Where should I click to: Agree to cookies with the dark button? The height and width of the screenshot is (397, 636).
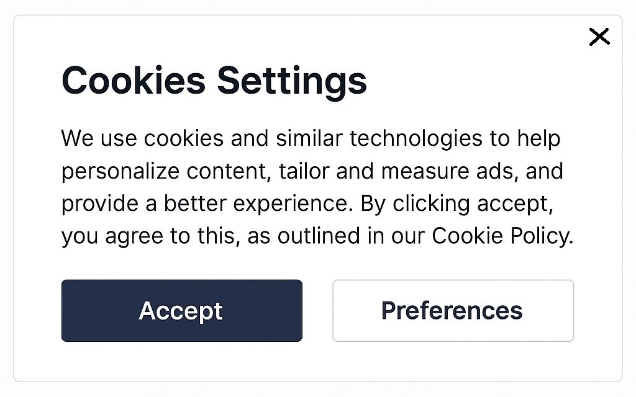pyautogui.click(x=182, y=311)
